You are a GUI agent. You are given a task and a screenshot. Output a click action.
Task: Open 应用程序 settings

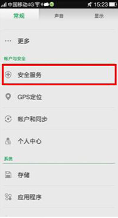pos(59,197)
